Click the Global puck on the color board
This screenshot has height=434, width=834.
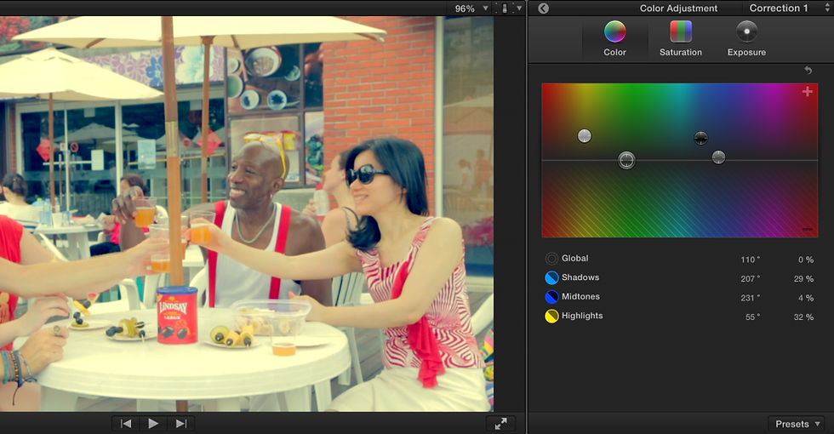(626, 160)
